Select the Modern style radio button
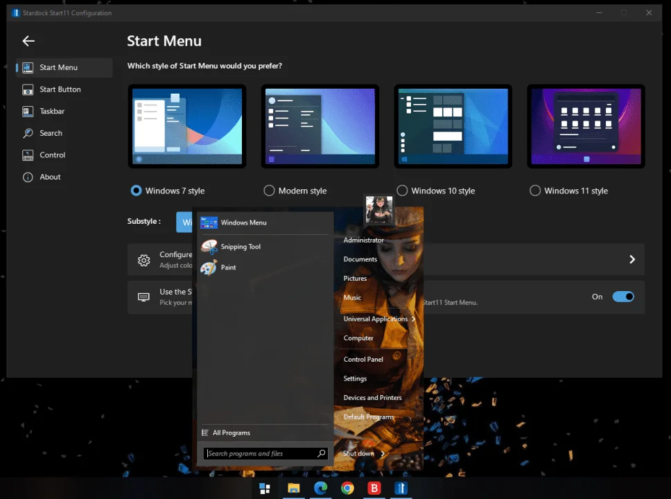 [x=269, y=191]
